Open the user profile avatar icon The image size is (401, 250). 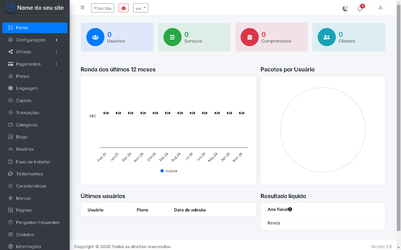(x=380, y=8)
